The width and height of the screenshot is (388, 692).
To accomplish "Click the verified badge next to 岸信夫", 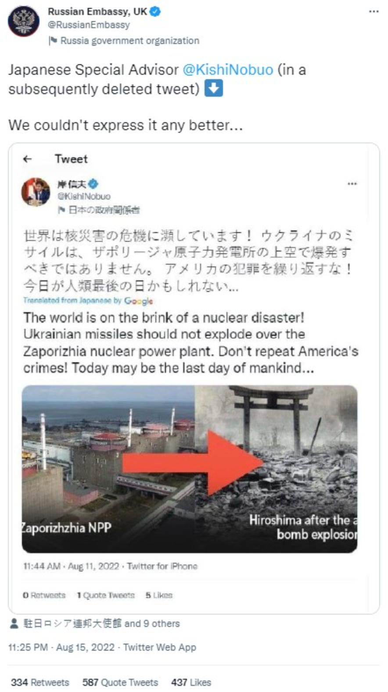I will (x=93, y=184).
